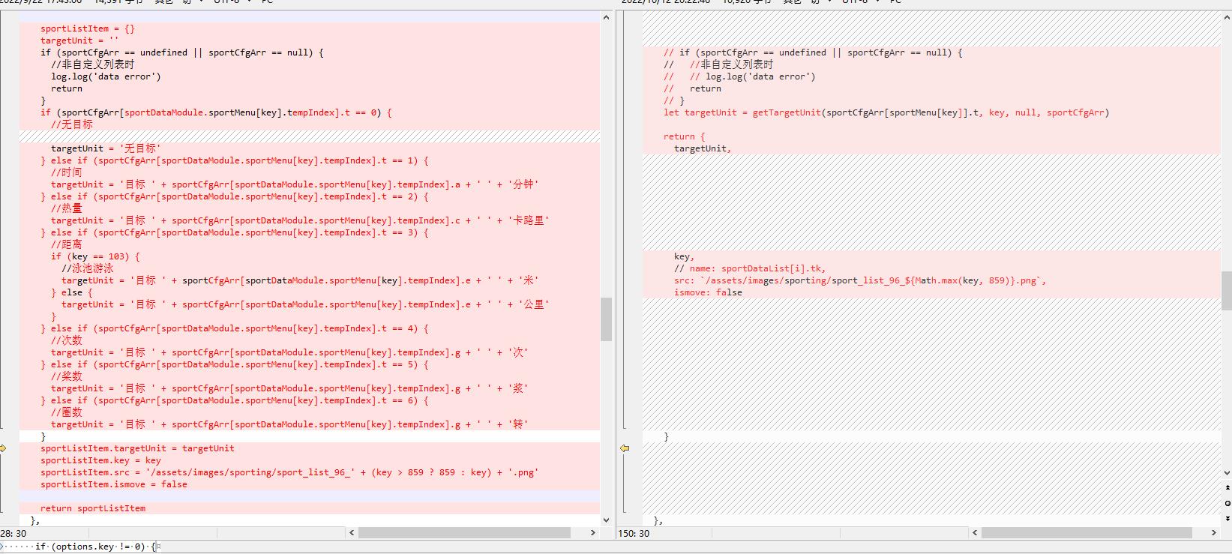Click the targetUnit line ending with '次'

(289, 352)
